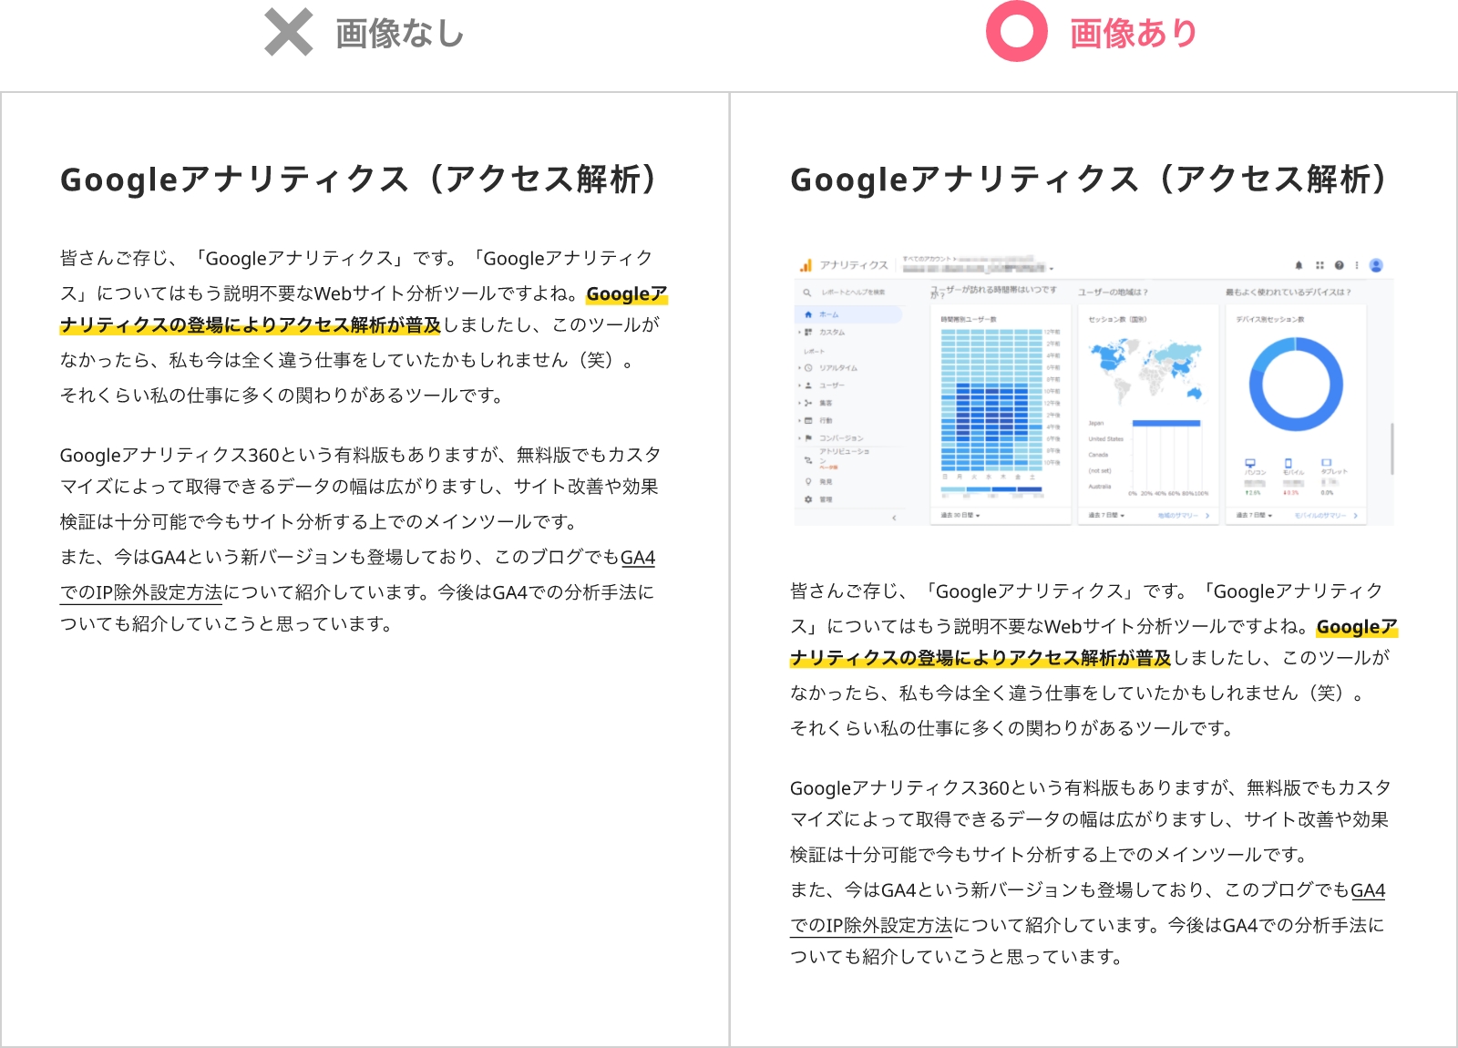The width and height of the screenshot is (1458, 1048).
Task: Click the 時間帯別ユーザー数 heat map chart
Action: [993, 399]
